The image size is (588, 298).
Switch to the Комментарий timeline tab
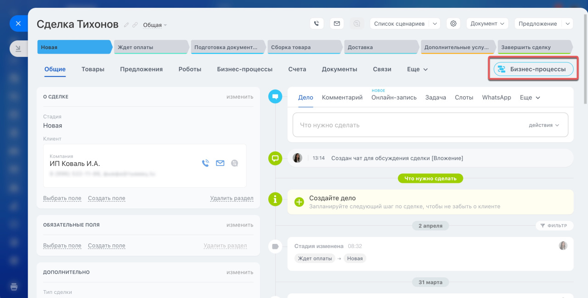(x=342, y=97)
